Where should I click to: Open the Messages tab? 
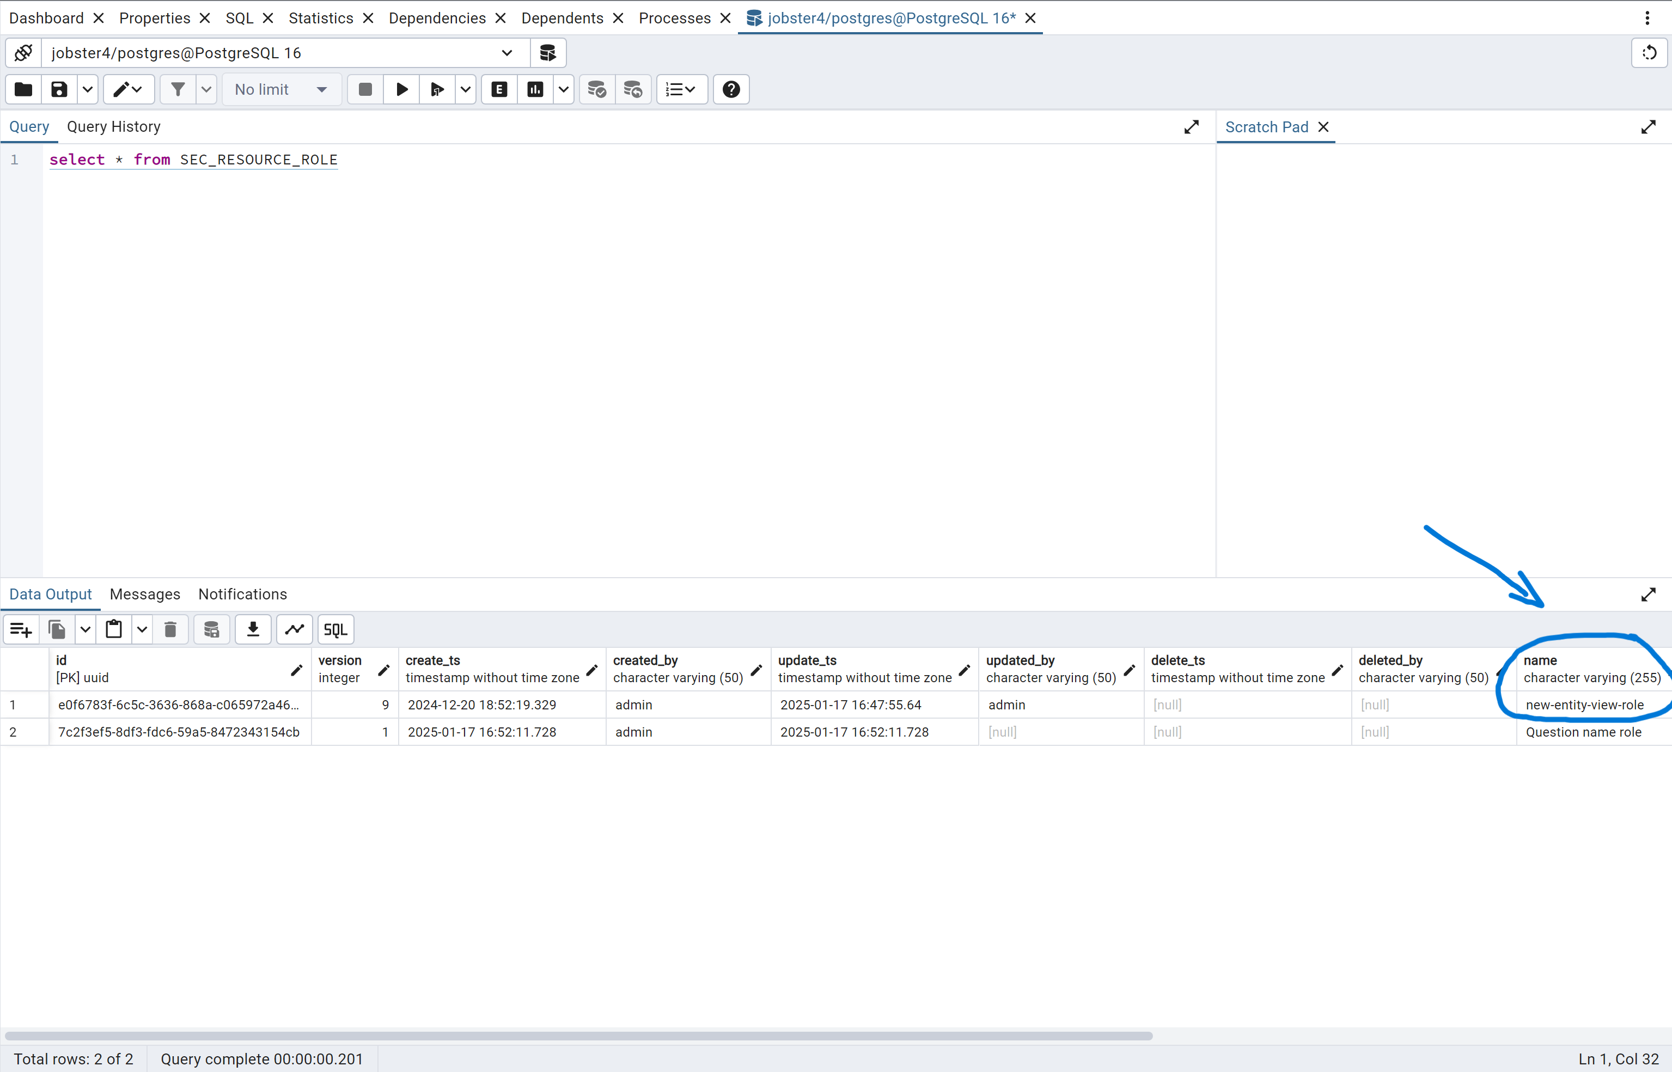coord(145,594)
